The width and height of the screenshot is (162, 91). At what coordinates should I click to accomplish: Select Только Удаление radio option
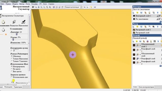[x=12, y=61]
